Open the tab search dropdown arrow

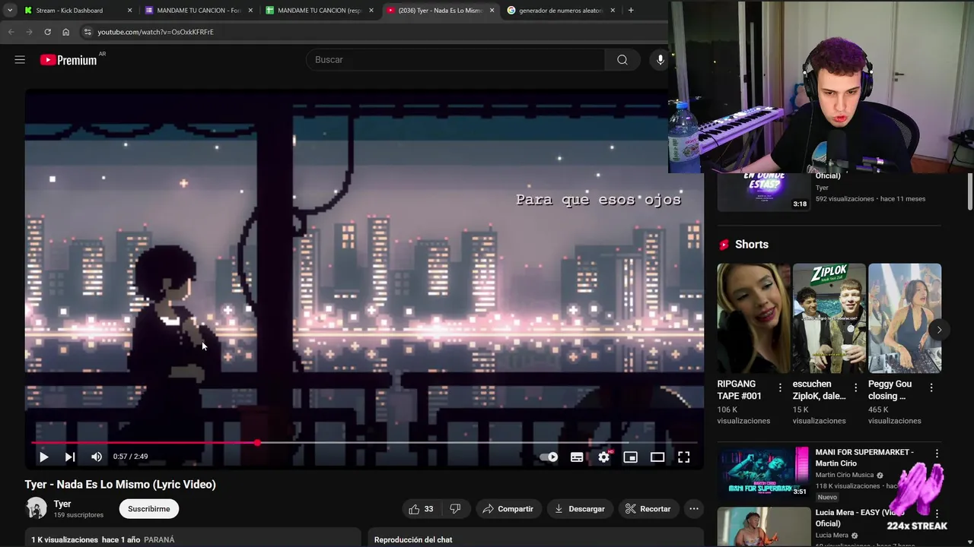click(9, 11)
